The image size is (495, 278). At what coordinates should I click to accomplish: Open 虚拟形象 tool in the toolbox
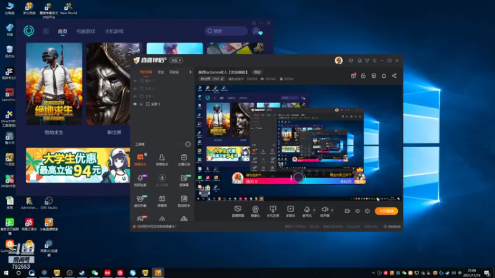pyautogui.click(x=140, y=201)
